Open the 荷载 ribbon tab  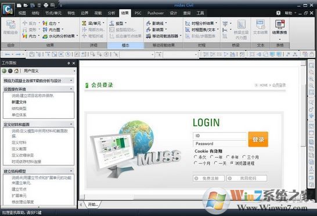(x=98, y=13)
